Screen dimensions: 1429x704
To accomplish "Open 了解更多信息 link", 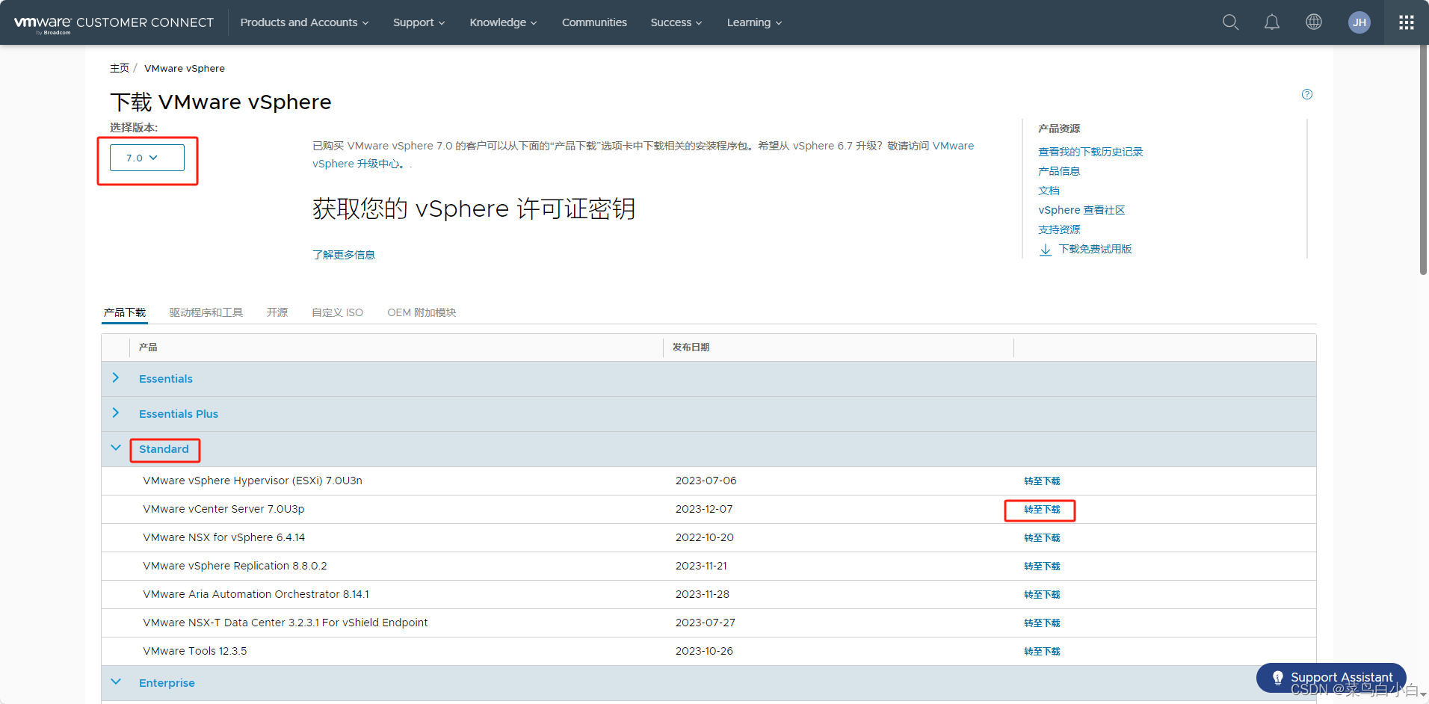I will (x=344, y=255).
